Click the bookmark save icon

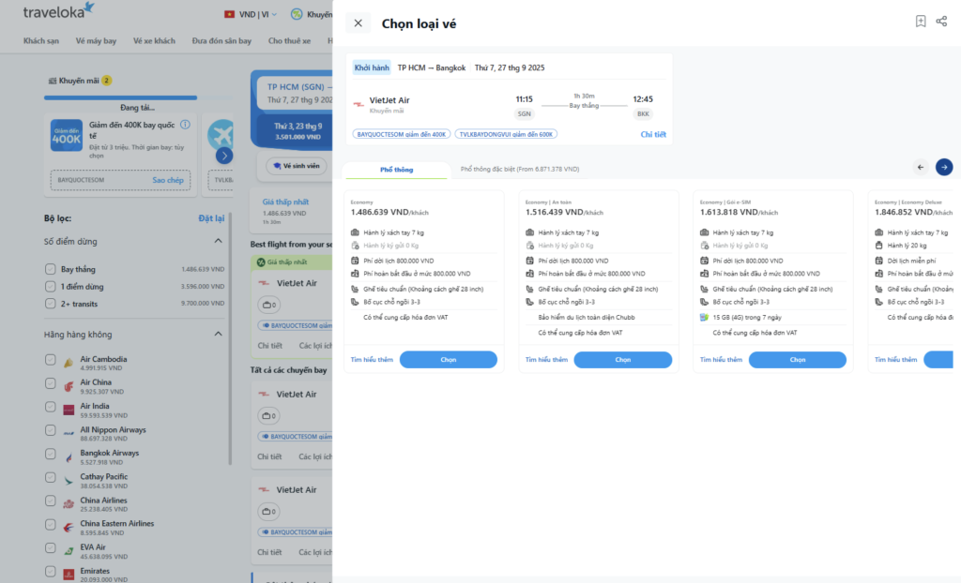(x=921, y=22)
